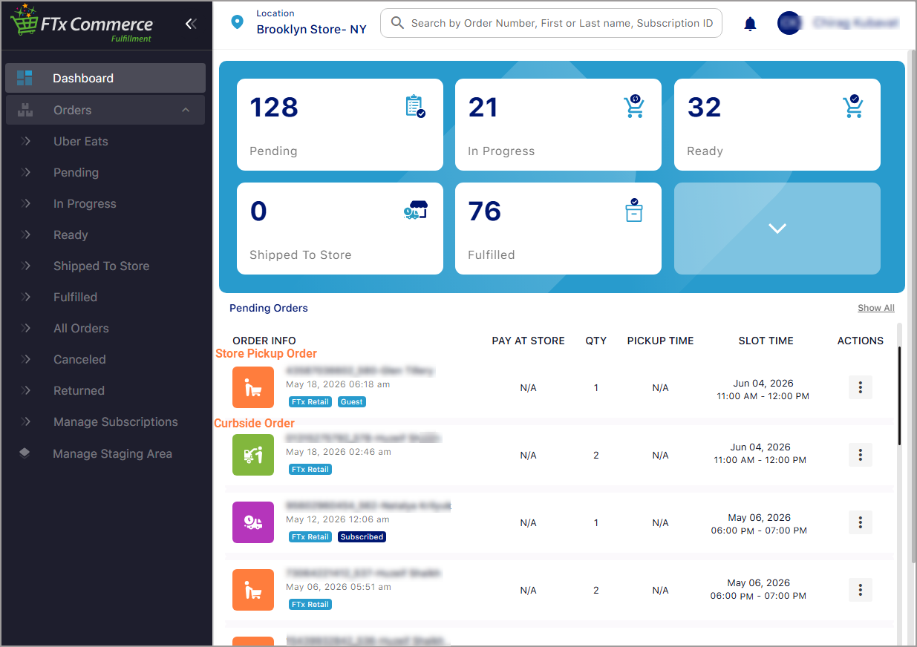Click the Shipped To Store truck icon
The width and height of the screenshot is (917, 647).
coord(415,211)
